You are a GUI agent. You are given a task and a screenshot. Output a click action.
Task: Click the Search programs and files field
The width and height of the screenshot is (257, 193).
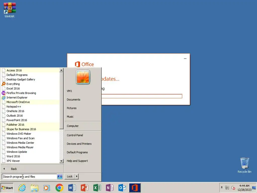click(x=30, y=177)
